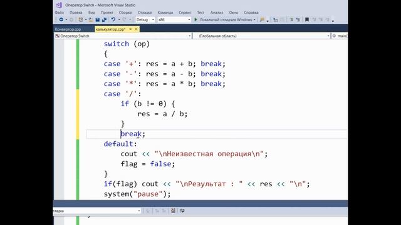Expand the toolbar overflow options arrow at the far right

333,21
